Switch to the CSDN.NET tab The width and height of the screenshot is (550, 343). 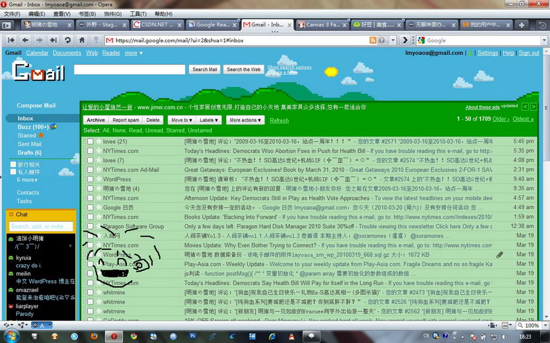tap(157, 25)
